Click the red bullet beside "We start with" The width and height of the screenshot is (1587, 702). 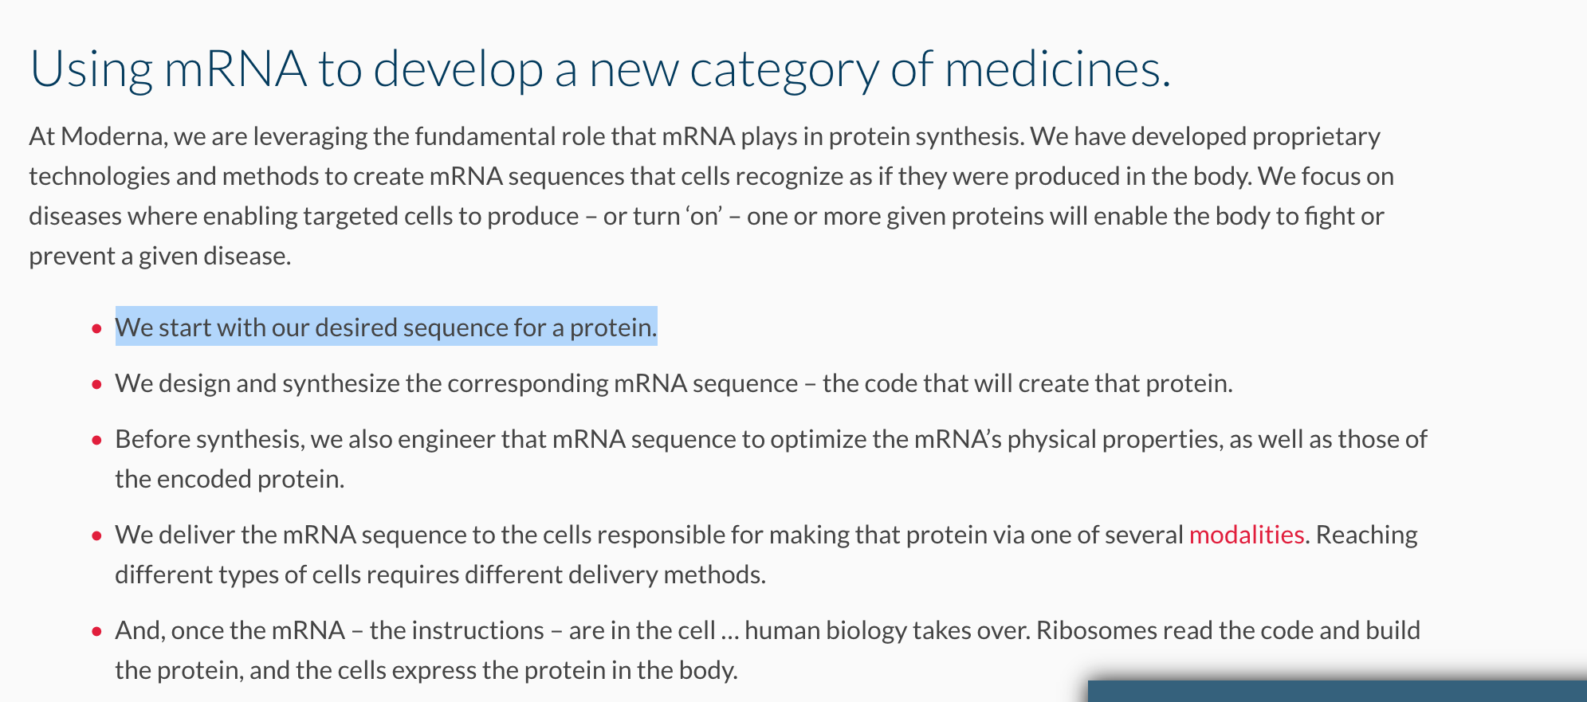pos(97,328)
